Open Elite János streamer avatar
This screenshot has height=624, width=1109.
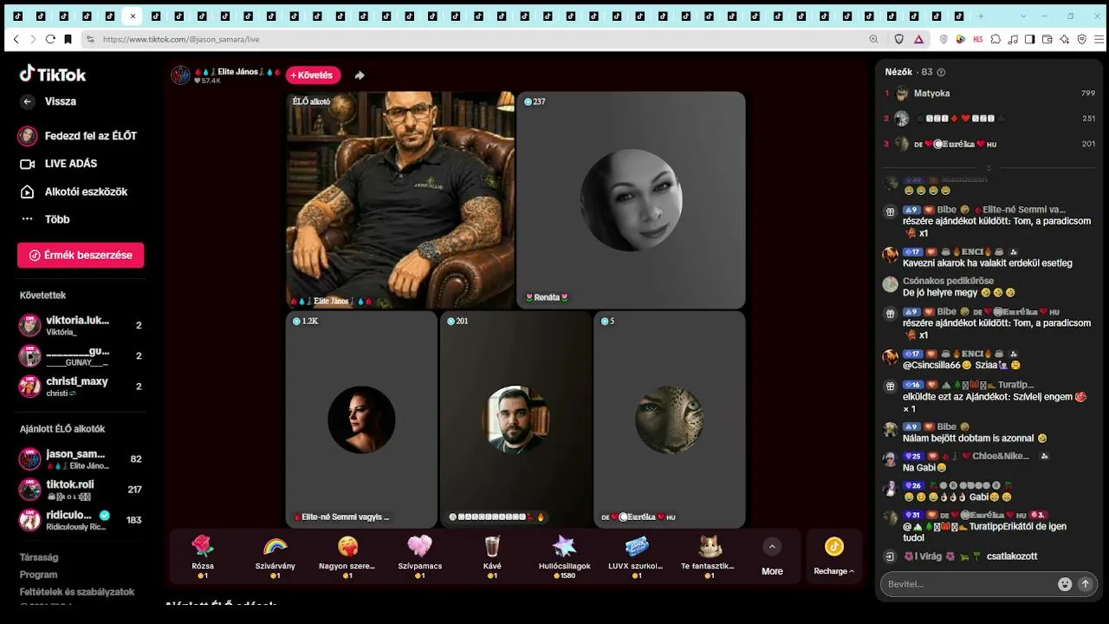[180, 75]
